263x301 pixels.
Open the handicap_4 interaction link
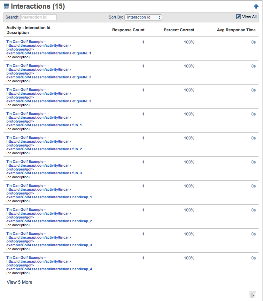(x=49, y=263)
